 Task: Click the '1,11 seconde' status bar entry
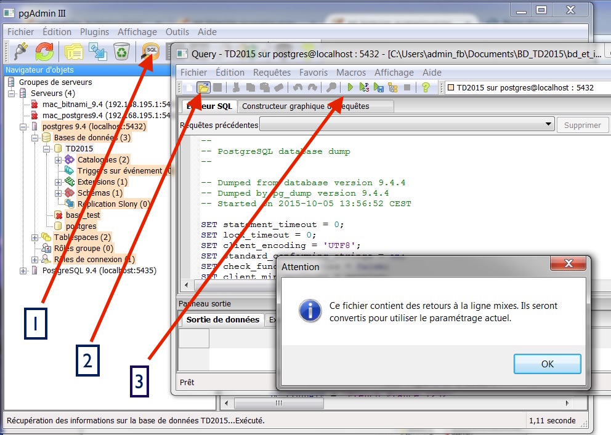point(552,421)
